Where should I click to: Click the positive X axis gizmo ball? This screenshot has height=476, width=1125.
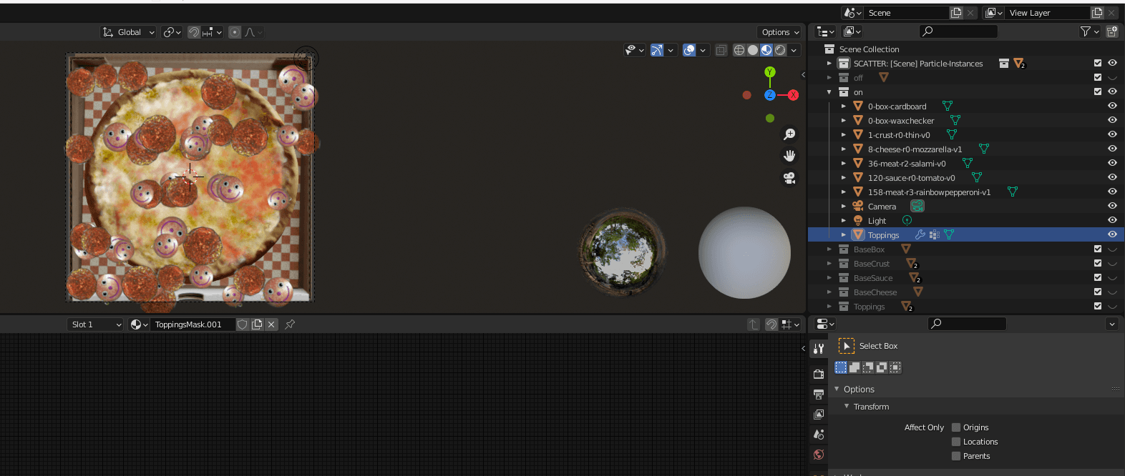click(x=793, y=95)
